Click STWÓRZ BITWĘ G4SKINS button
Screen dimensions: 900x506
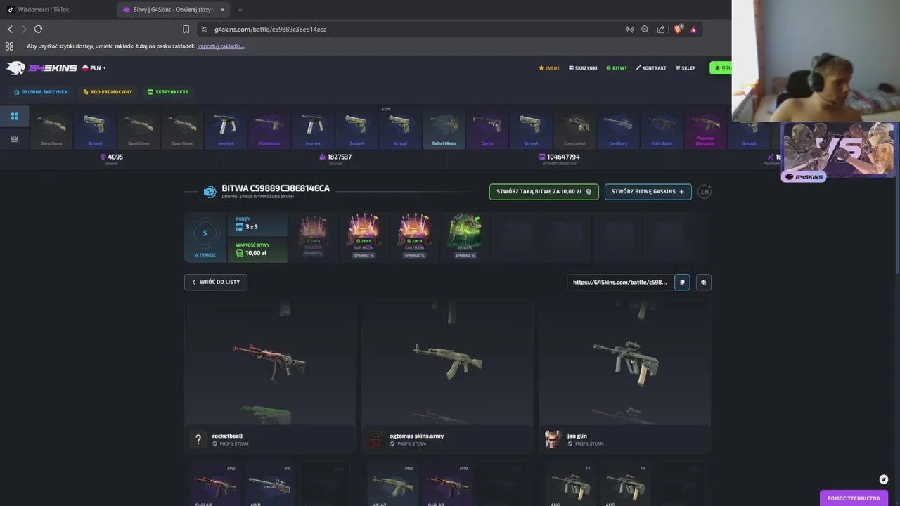point(648,192)
